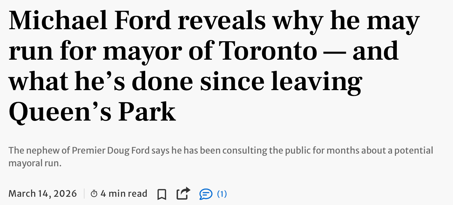Click the stopwatch read-time icon
Screen dimensions: 453x205
(94, 194)
